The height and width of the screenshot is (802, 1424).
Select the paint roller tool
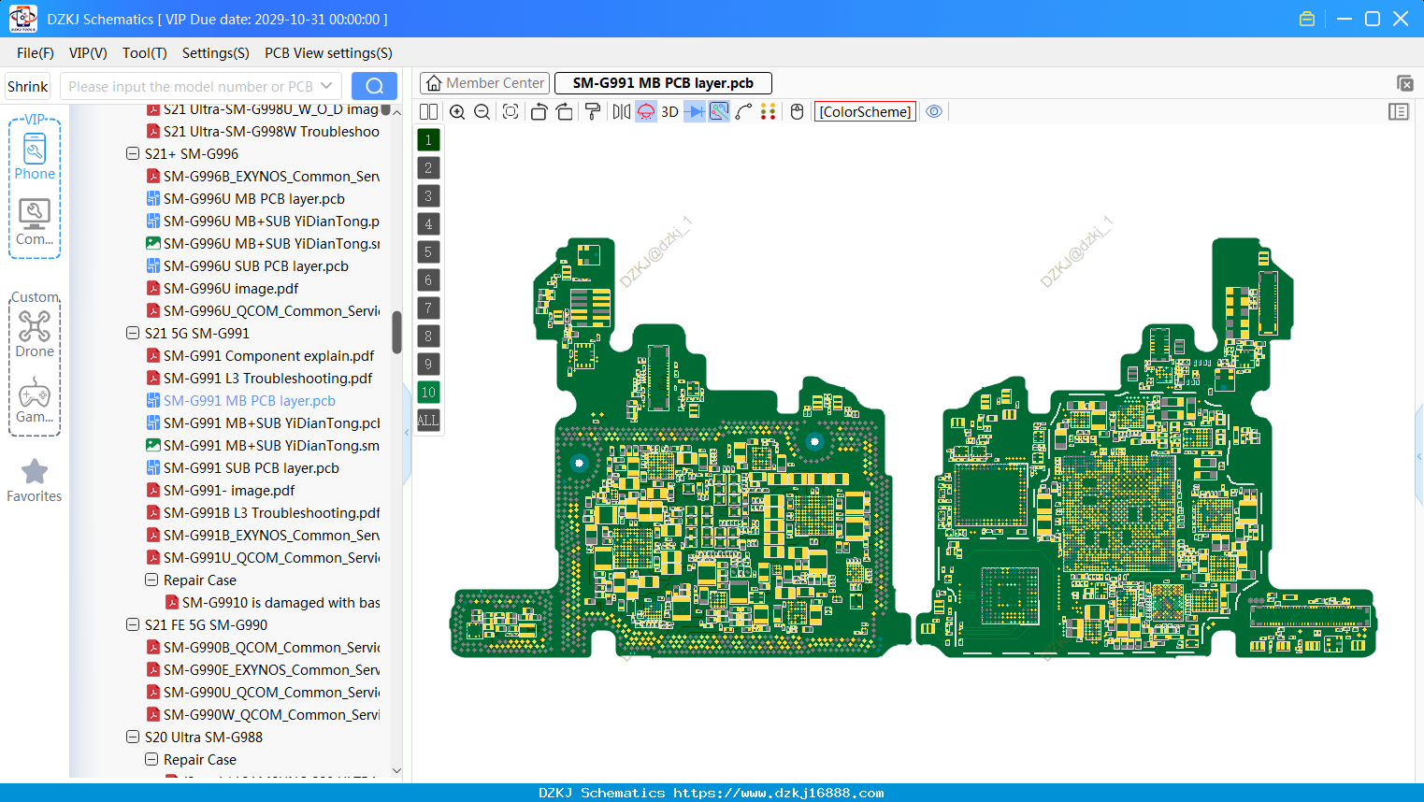tap(593, 112)
